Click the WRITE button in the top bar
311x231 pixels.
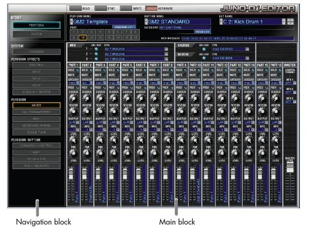126,8
